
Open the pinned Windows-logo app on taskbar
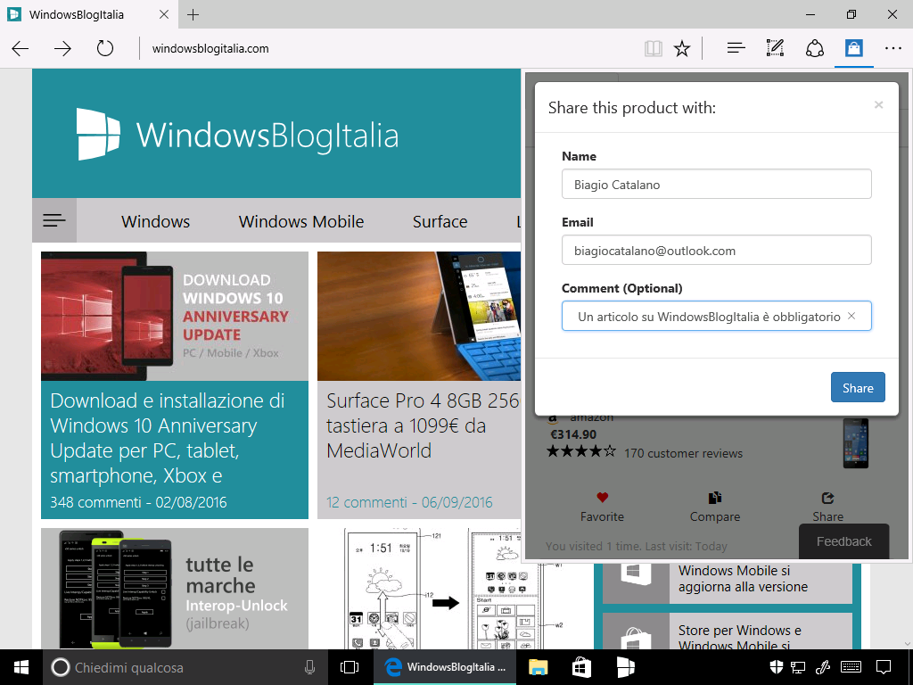625,667
